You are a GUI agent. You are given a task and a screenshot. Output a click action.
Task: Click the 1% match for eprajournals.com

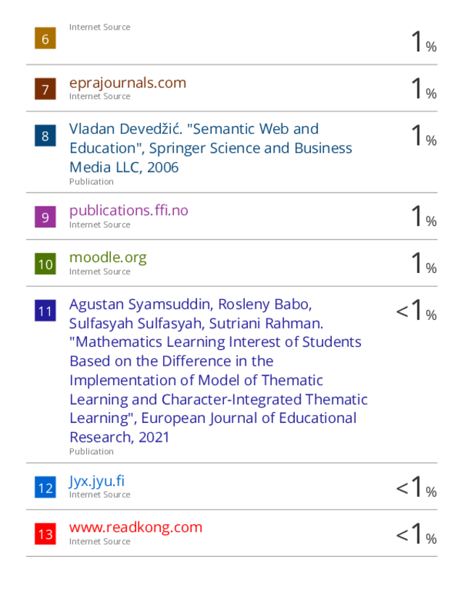tap(424, 88)
